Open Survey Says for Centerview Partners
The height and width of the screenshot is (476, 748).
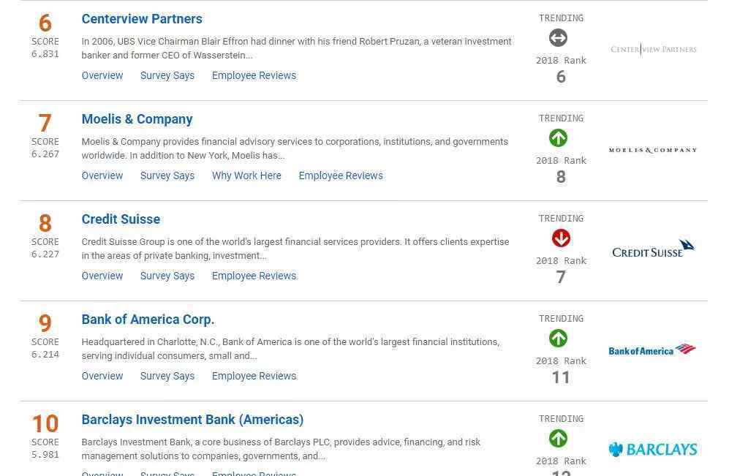[x=167, y=75]
